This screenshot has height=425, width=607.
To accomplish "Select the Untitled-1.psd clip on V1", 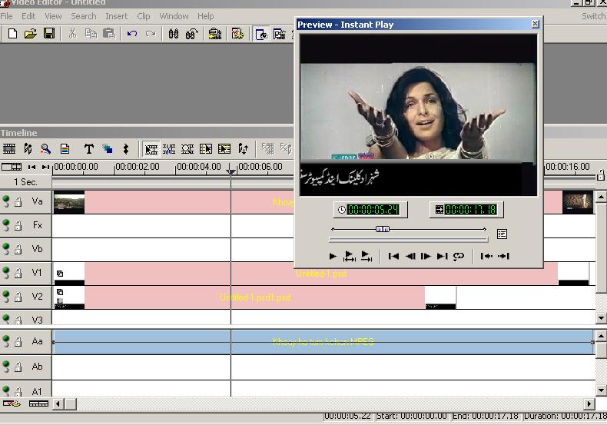I will 321,274.
